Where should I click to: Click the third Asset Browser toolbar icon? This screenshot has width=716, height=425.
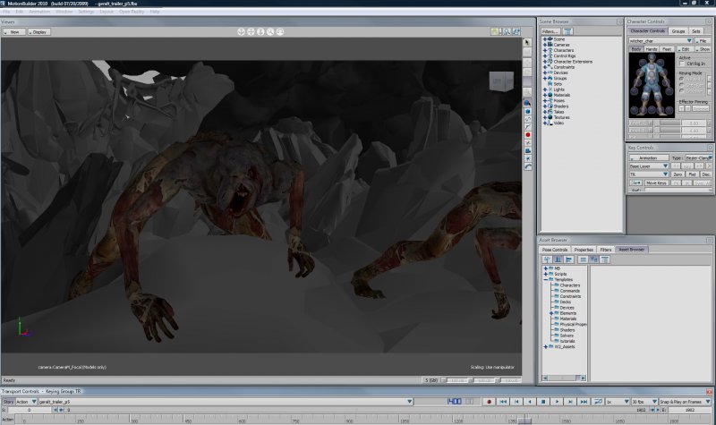pos(569,259)
